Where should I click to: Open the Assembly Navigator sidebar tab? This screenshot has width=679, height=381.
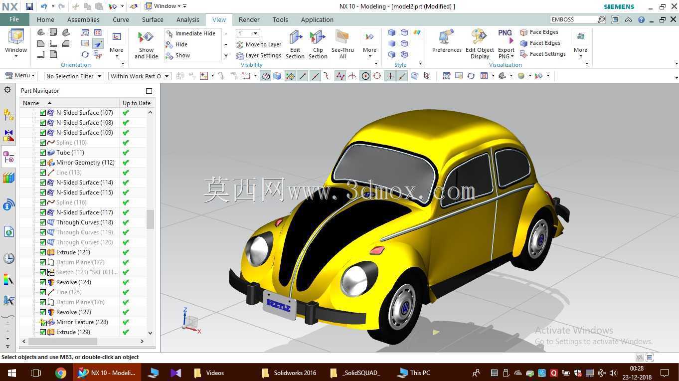[8, 115]
